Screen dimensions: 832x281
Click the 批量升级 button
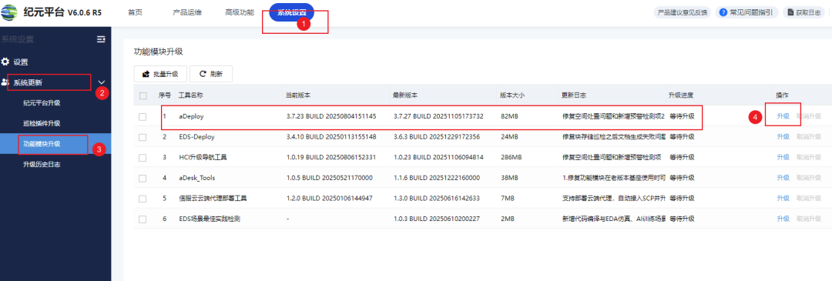[x=159, y=74]
